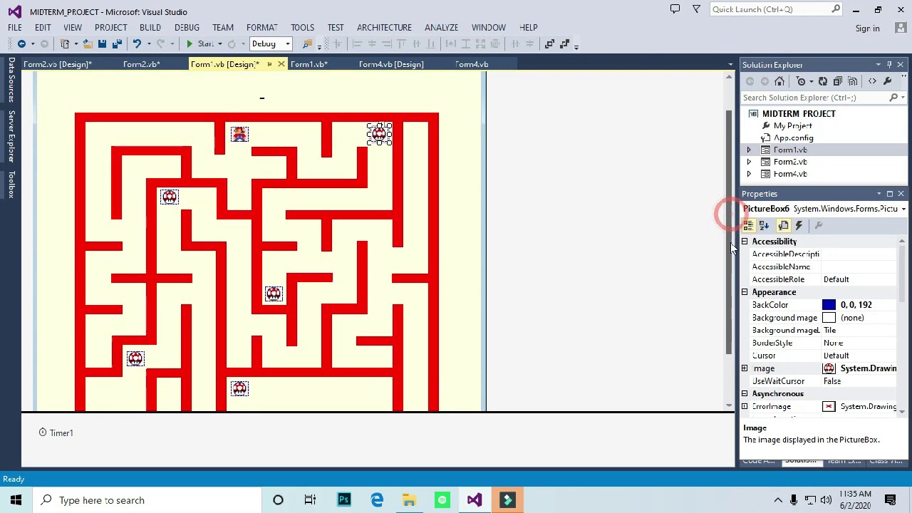
Task: Select the selected mushroom picture box top right
Action: pyautogui.click(x=379, y=134)
